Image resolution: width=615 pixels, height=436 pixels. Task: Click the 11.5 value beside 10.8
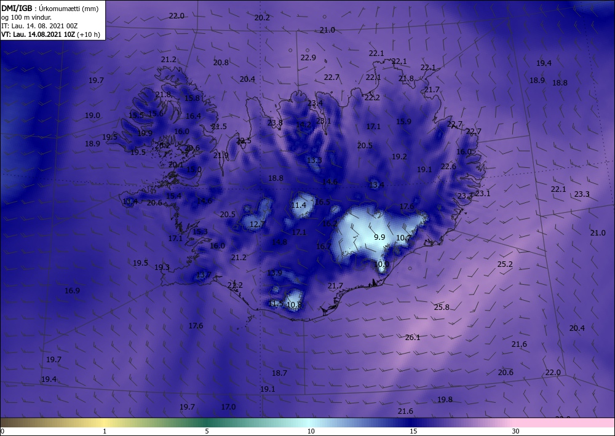pyautogui.click(x=276, y=303)
